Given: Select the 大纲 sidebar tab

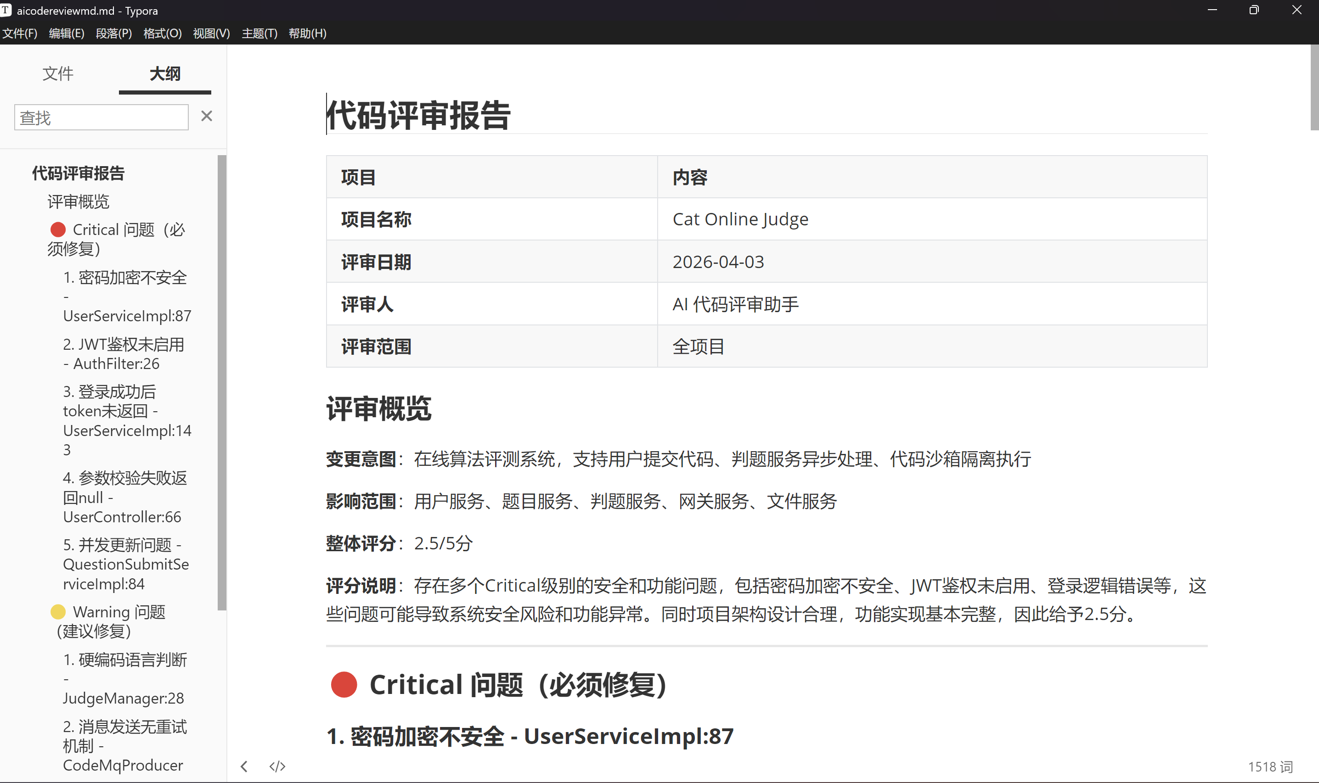Looking at the screenshot, I should click(x=165, y=73).
